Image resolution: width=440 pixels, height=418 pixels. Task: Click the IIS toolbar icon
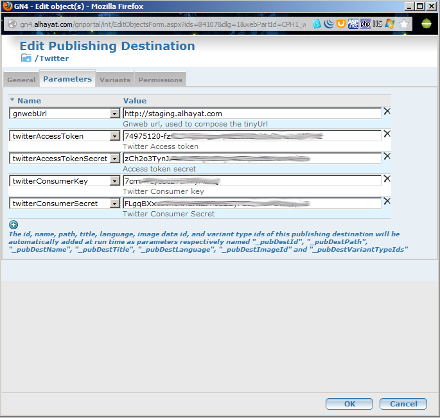coord(378,24)
